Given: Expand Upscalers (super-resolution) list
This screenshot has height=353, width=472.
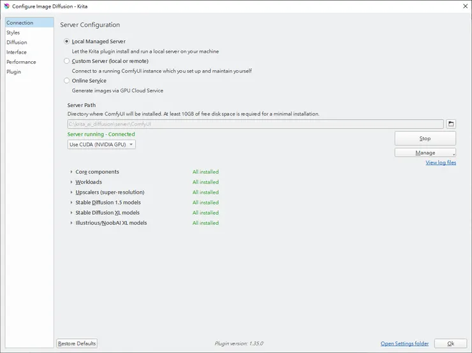Looking at the screenshot, I should [71, 192].
